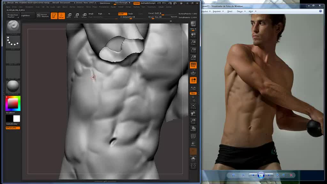Image resolution: width=327 pixels, height=184 pixels.
Task: Open the Email menu item
Action: [x=230, y=11]
